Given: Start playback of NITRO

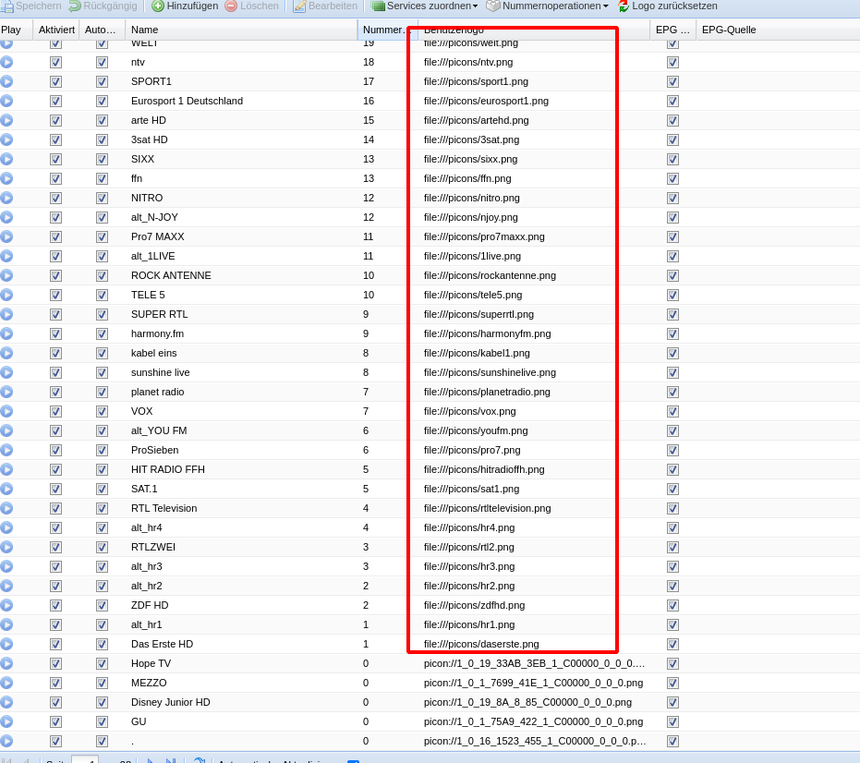Looking at the screenshot, I should coord(6,198).
